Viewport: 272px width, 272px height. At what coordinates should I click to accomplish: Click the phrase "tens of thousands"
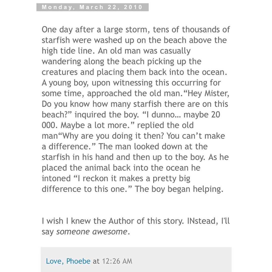(191, 29)
